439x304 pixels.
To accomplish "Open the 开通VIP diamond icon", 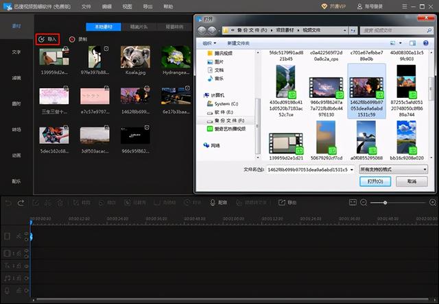I will click(x=324, y=6).
